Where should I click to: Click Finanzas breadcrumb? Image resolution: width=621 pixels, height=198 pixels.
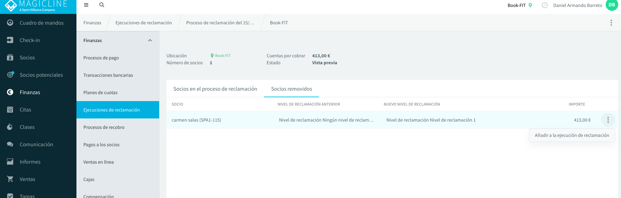[x=92, y=23]
